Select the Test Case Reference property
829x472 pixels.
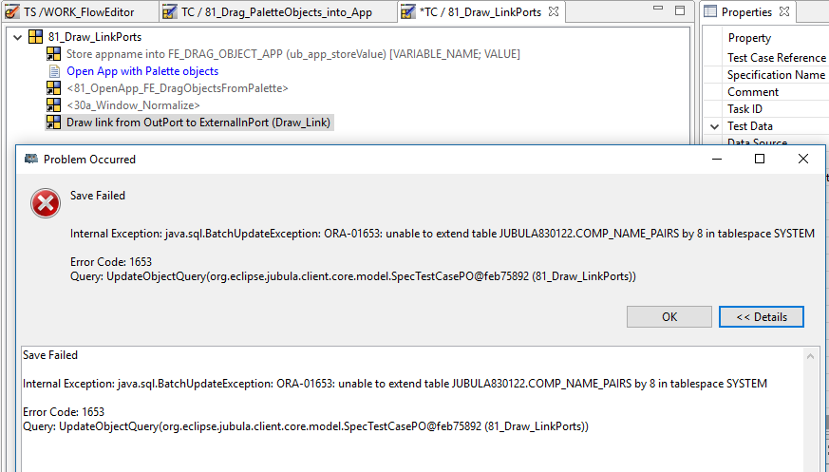776,58
